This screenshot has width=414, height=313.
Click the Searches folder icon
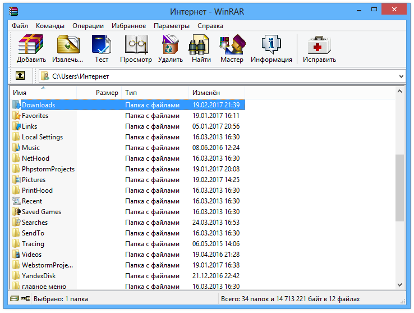(16, 223)
